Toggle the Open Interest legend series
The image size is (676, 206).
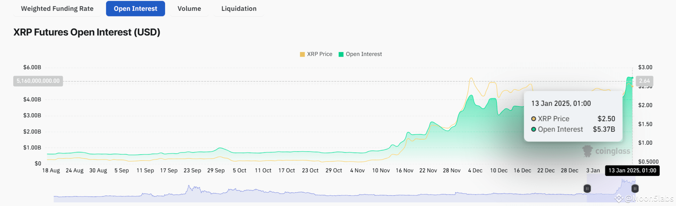click(x=360, y=54)
